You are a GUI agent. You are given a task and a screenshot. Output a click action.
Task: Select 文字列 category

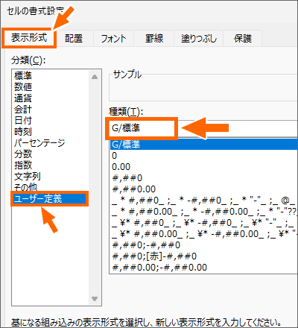coord(28,177)
